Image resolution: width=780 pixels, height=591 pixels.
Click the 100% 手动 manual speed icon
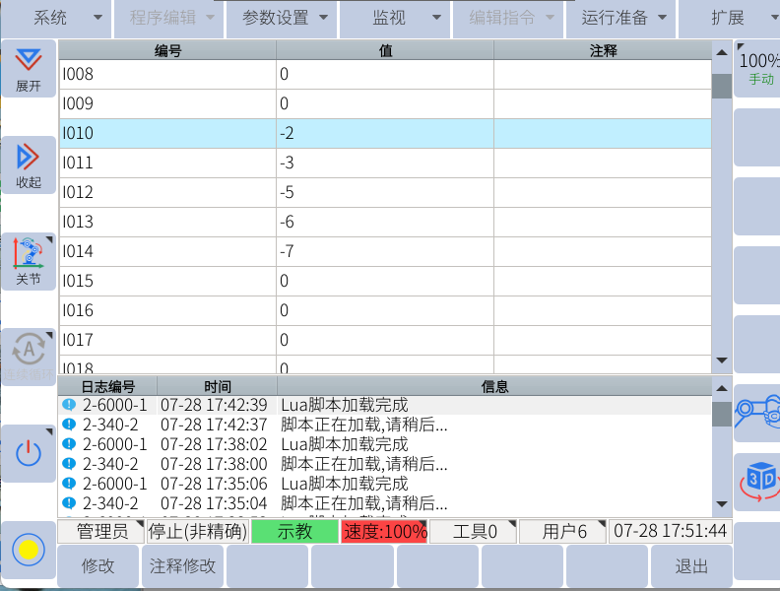(758, 68)
